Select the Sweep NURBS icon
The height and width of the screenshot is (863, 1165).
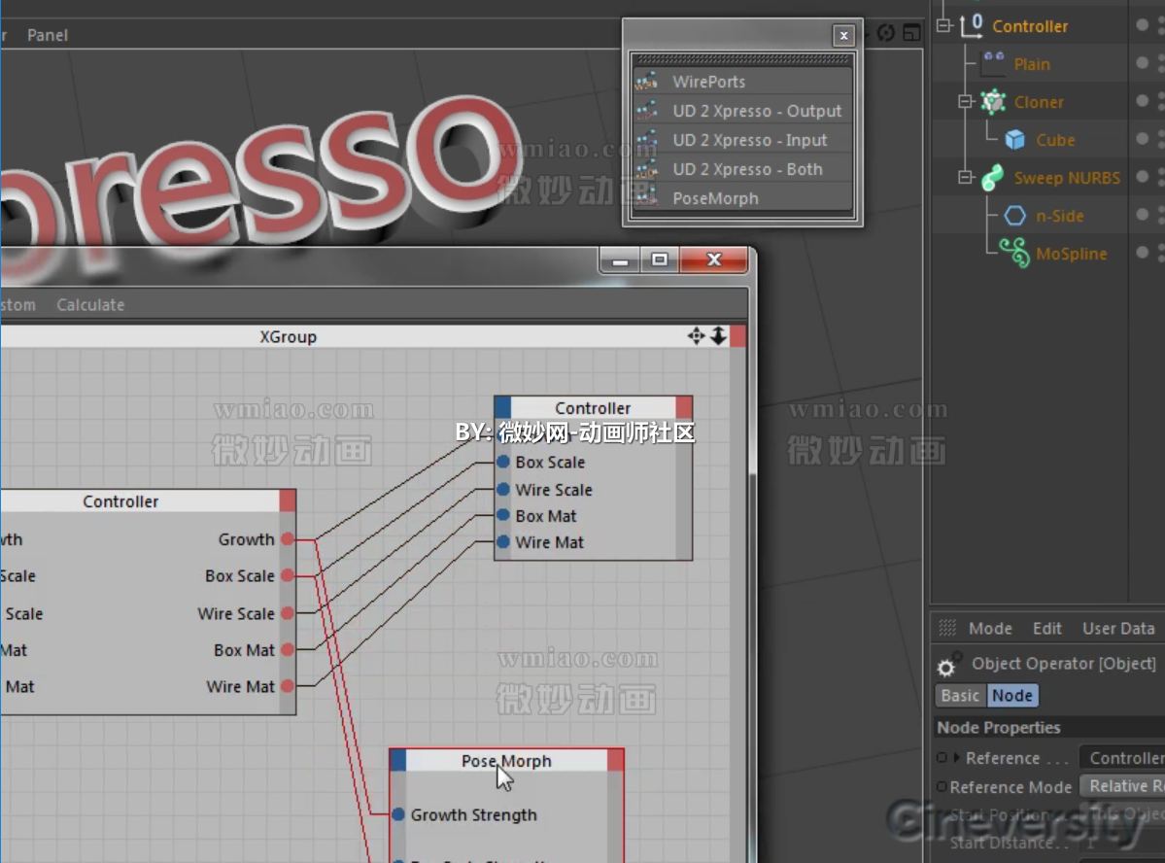992,177
